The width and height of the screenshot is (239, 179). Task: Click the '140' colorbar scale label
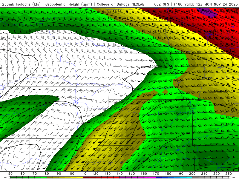(120, 174)
